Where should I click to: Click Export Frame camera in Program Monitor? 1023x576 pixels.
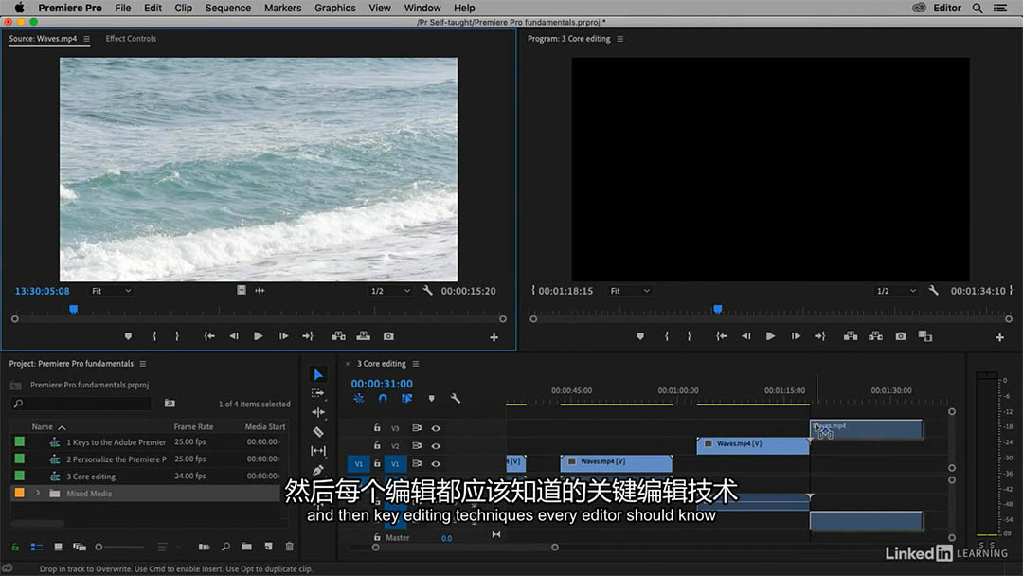901,336
